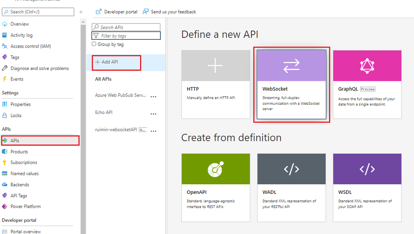Click the Named values icon
This screenshot has width=414, height=234.
point(5,174)
